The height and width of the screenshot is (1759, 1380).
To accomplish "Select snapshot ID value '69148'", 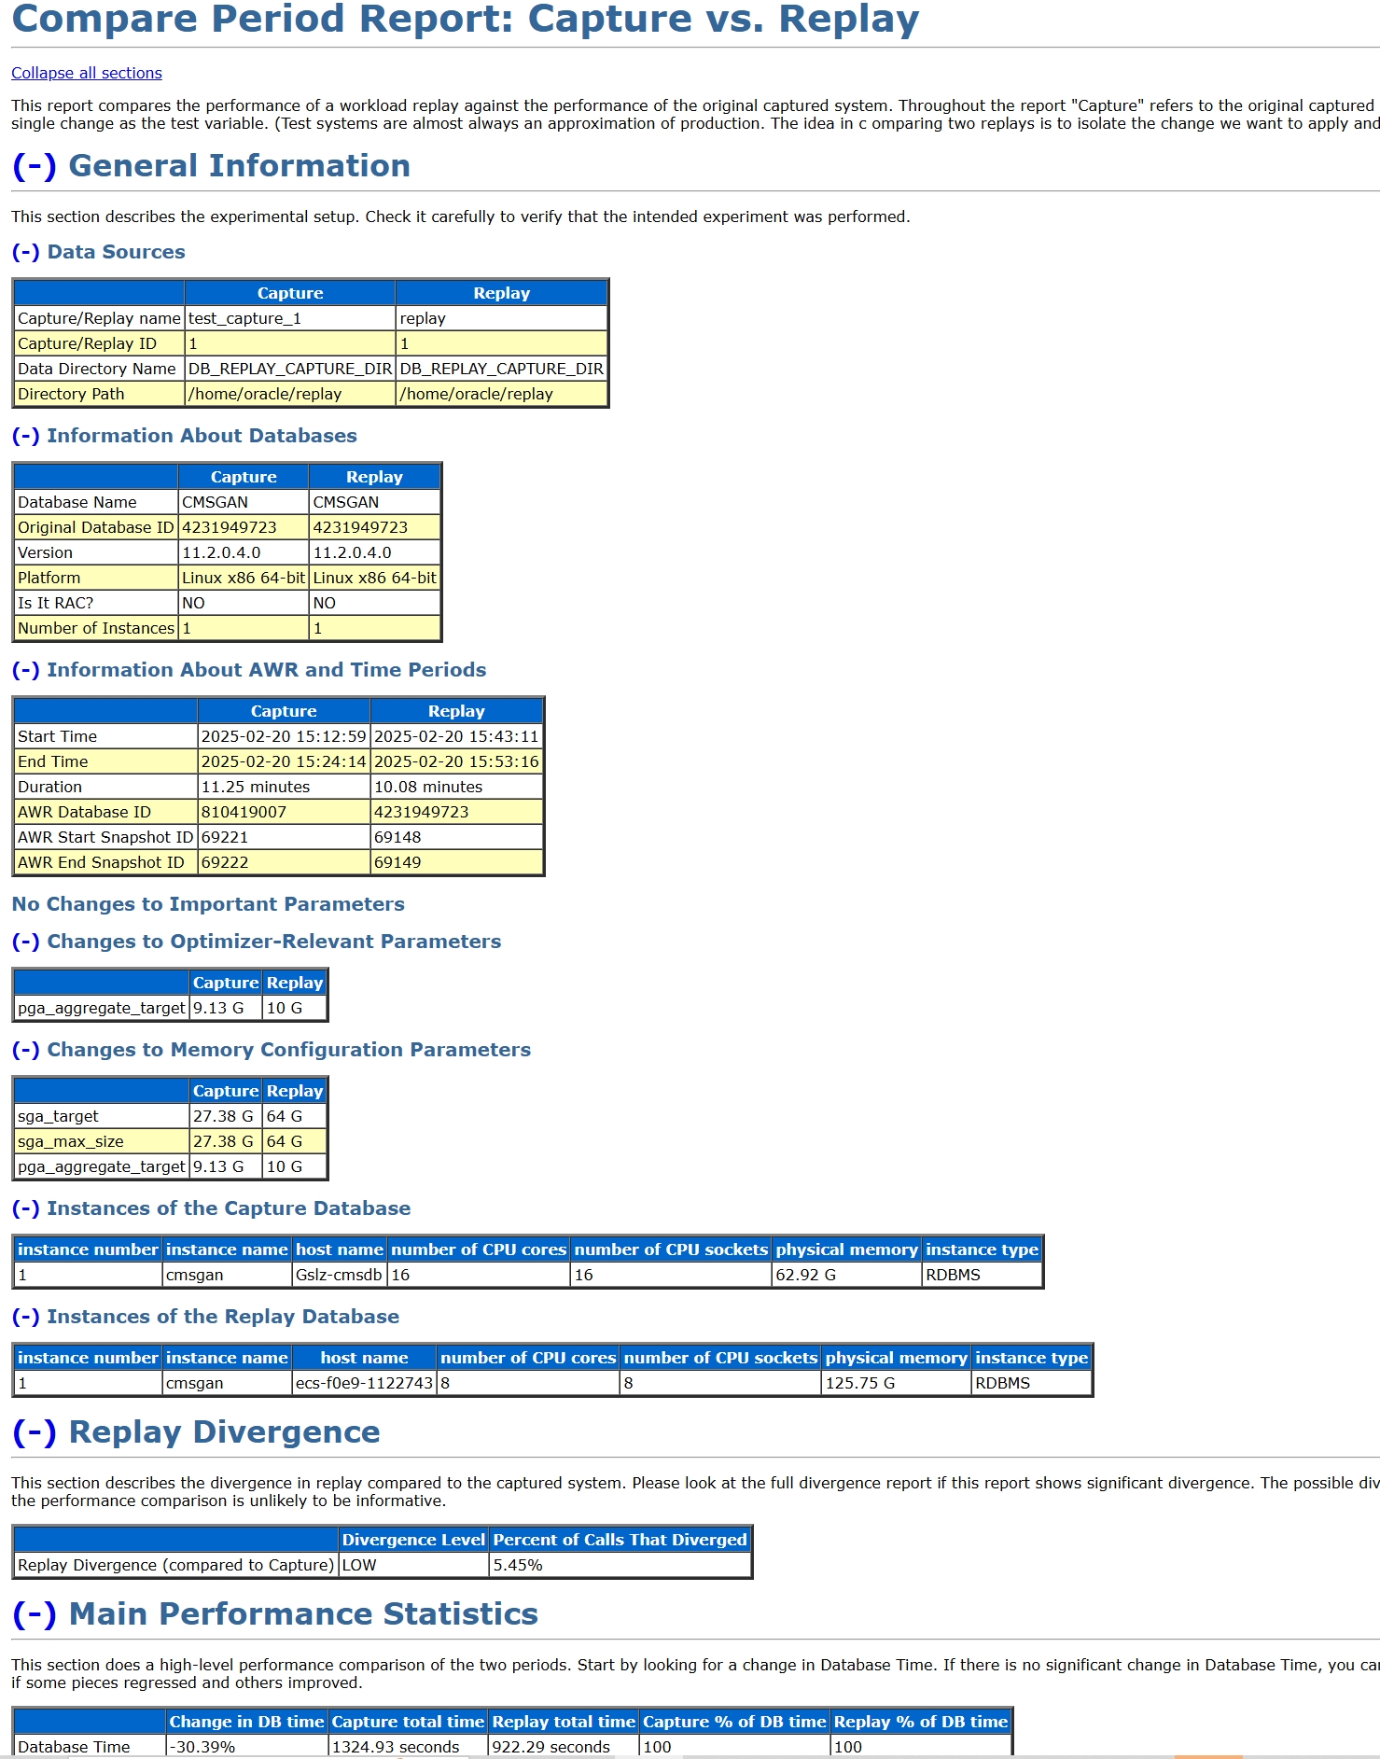I will coord(456,837).
